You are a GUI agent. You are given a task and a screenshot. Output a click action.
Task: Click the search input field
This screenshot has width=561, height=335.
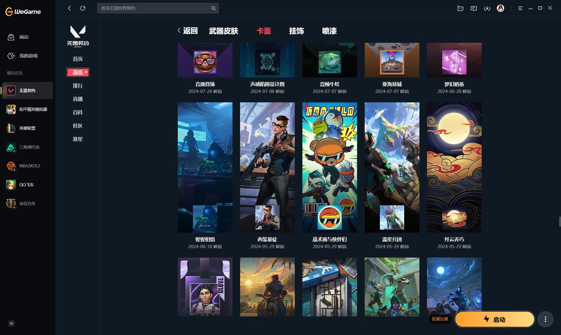(153, 8)
